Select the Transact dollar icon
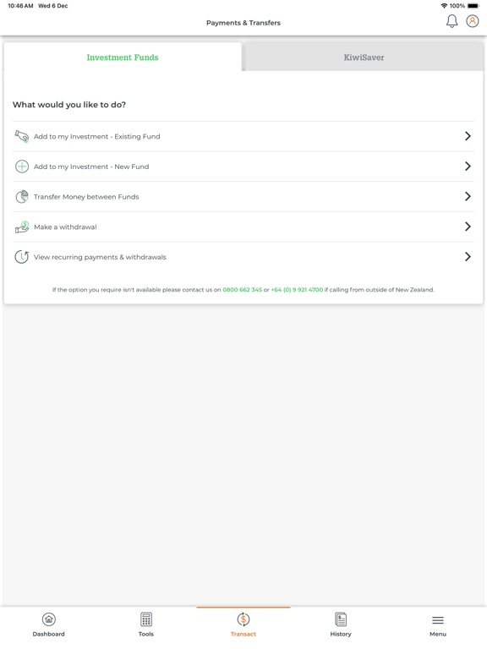 point(243,619)
